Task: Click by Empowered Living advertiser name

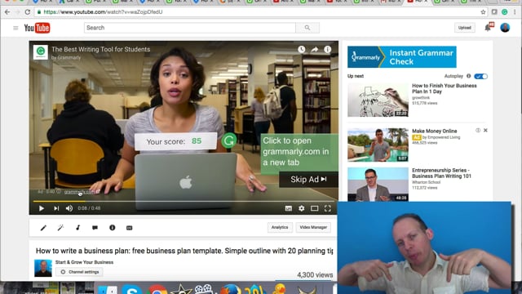Action: point(441,137)
